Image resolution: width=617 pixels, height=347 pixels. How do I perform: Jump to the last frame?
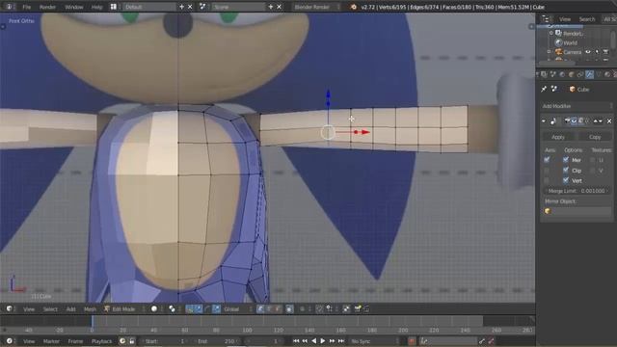pyautogui.click(x=340, y=341)
